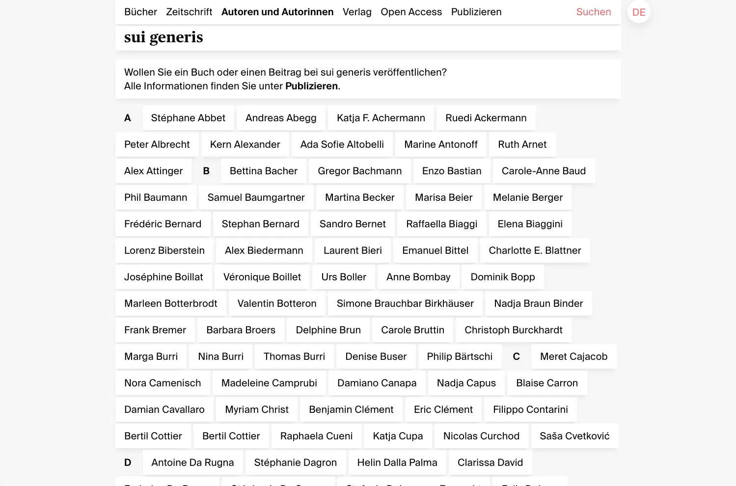
Task: Open author Ruth Arnet
Action: [x=522, y=144]
